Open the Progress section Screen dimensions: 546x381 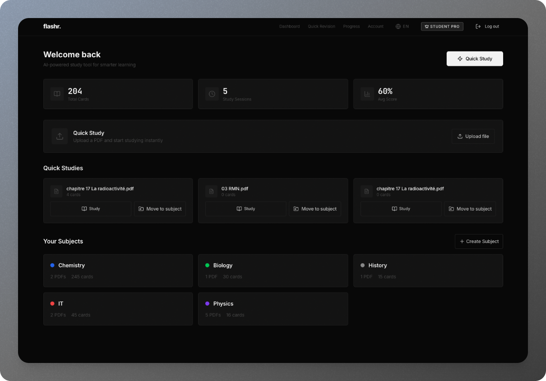click(351, 26)
